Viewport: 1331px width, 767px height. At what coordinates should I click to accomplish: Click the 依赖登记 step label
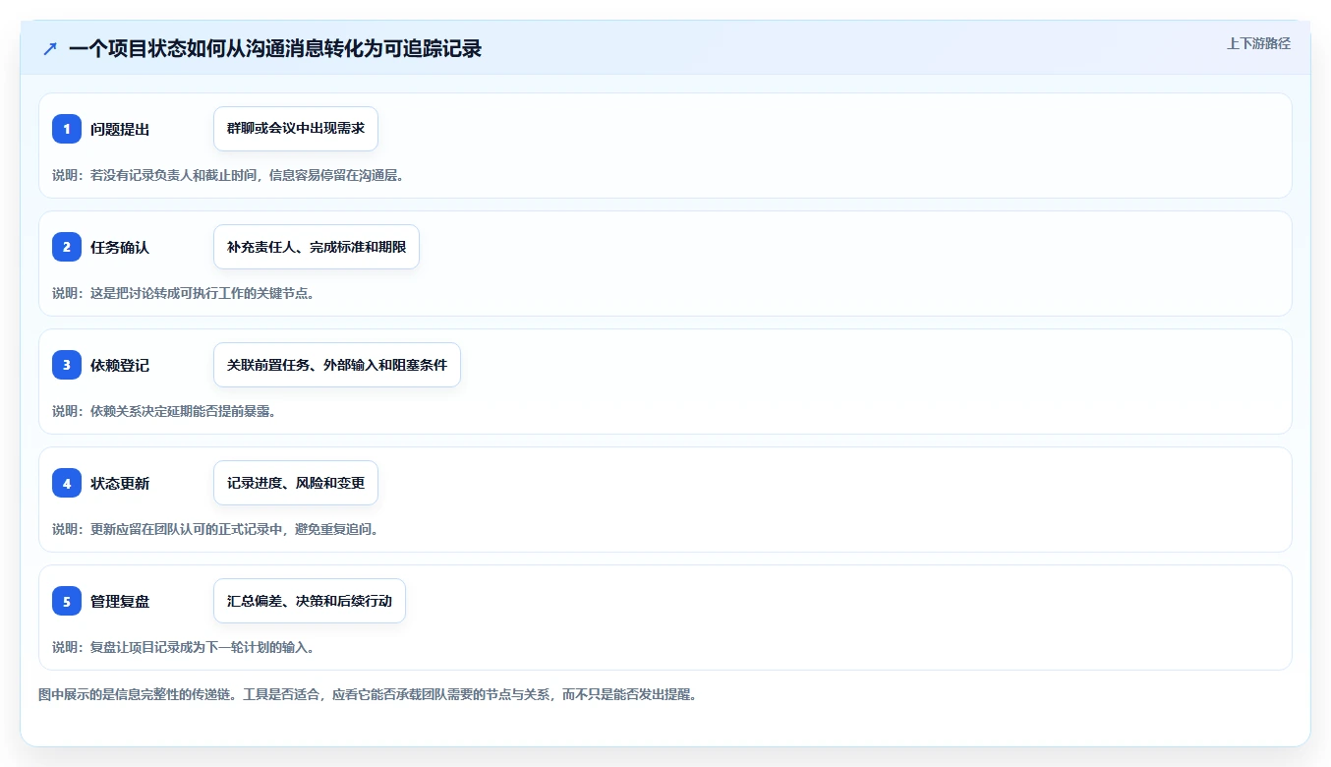(120, 366)
